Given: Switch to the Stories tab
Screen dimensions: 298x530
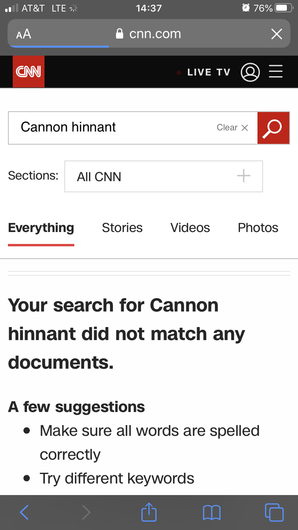Looking at the screenshot, I should tap(122, 228).
